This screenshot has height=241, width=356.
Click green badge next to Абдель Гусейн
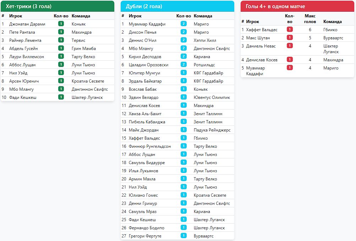point(61,49)
